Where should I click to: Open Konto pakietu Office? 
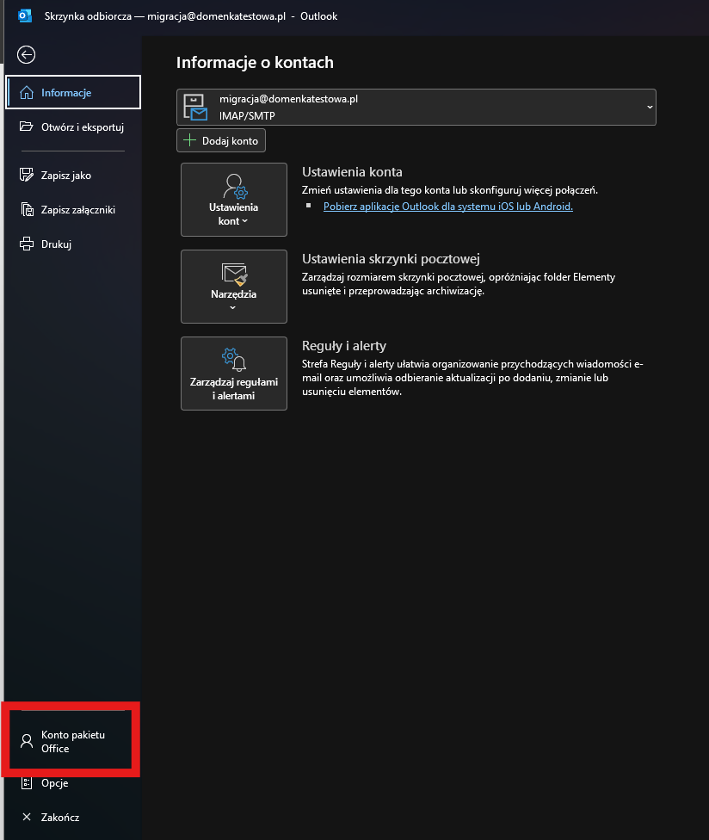[71, 741]
